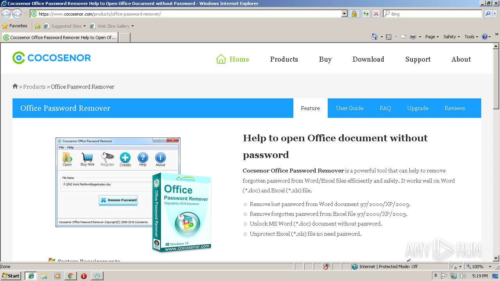Click the Home page icon in command bar

(x=375, y=37)
